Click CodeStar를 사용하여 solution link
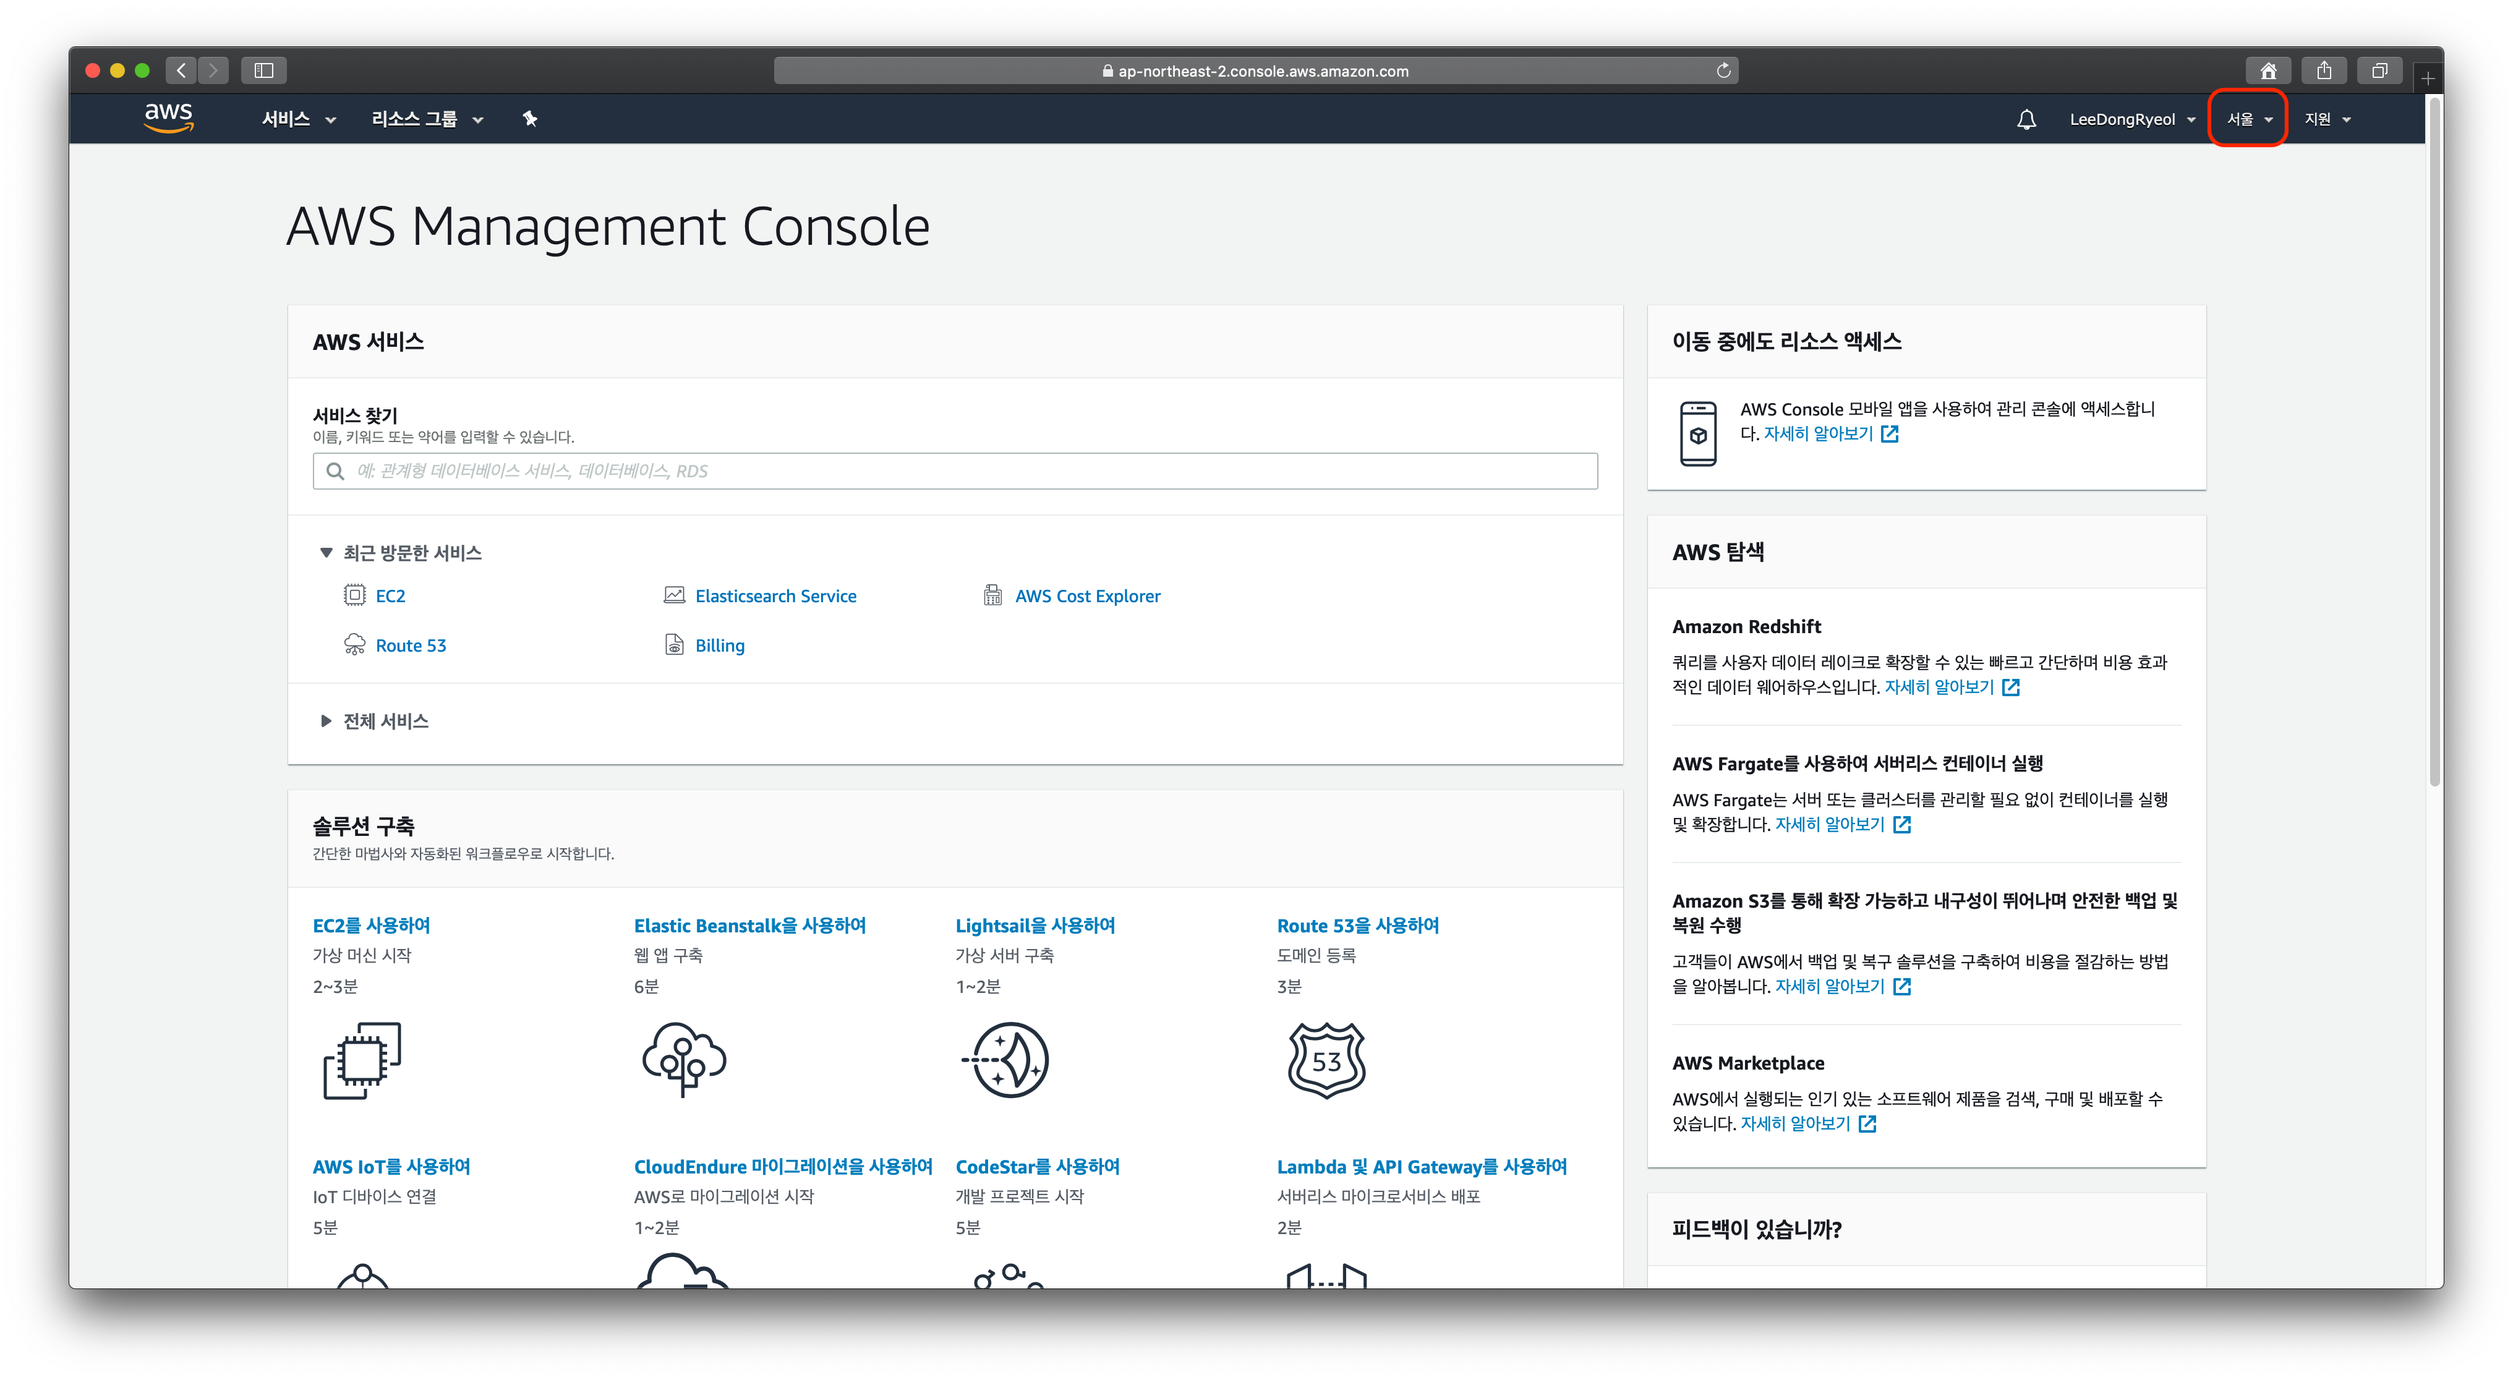The image size is (2513, 1380). tap(1037, 1165)
